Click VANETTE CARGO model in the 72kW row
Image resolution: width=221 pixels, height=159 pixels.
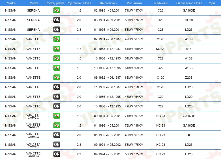(33, 126)
